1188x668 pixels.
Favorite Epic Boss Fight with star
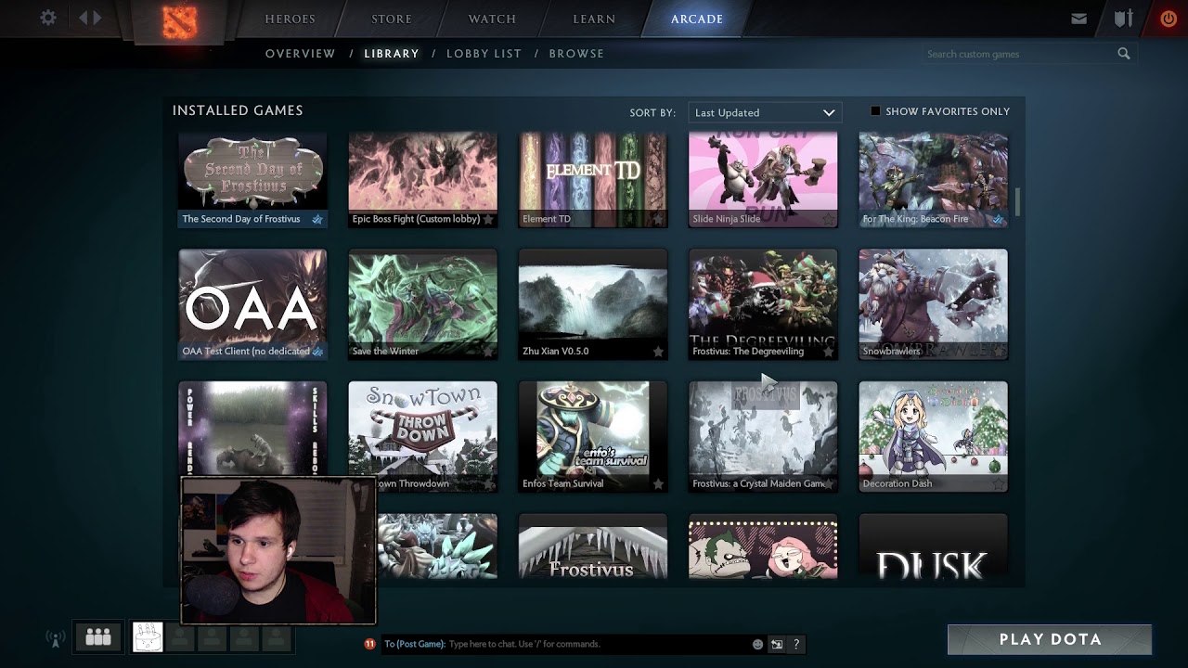point(488,220)
